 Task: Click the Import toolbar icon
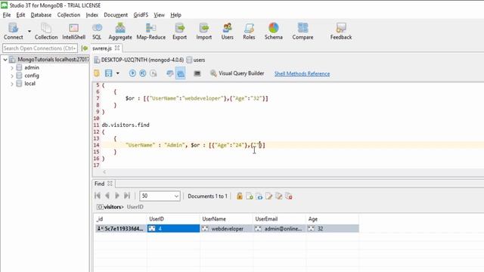(204, 31)
